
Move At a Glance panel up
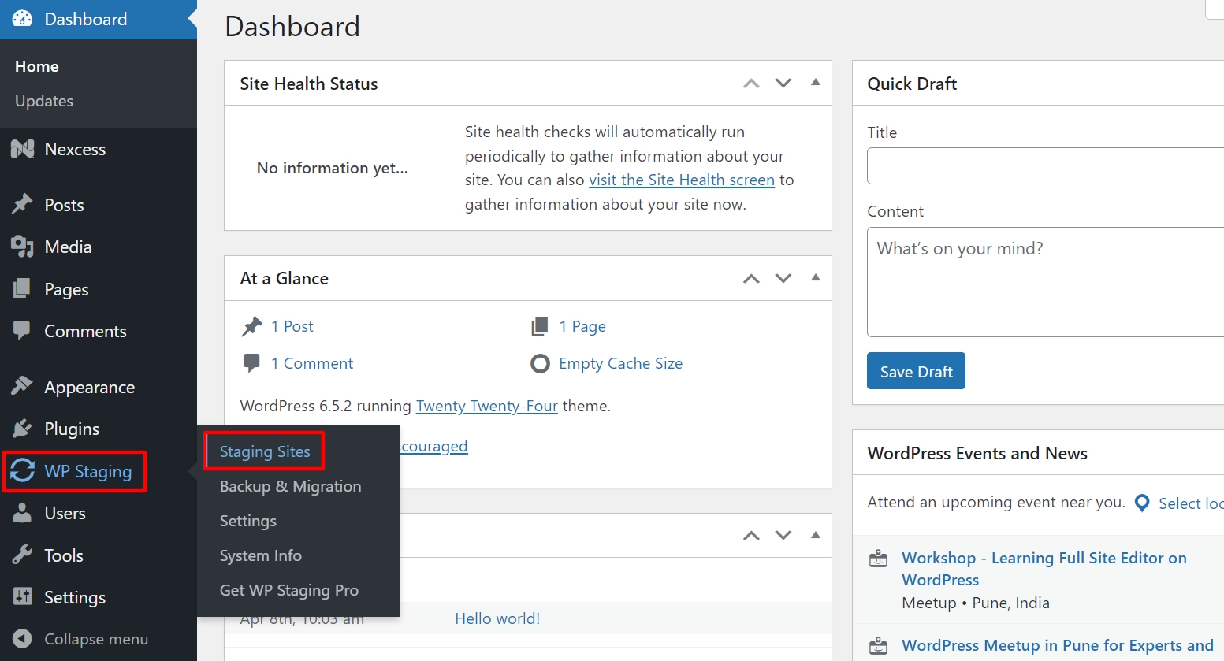coord(751,278)
